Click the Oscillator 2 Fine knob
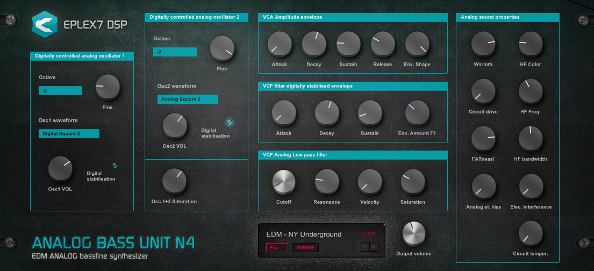Image resolution: width=594 pixels, height=271 pixels. point(223,48)
